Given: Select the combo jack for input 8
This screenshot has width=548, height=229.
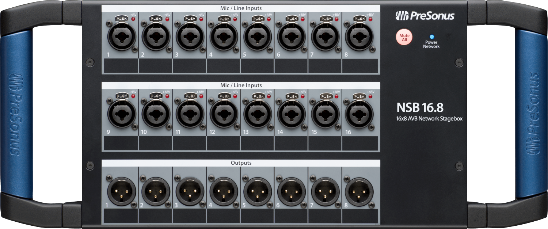Looking at the screenshot, I should point(359,37).
